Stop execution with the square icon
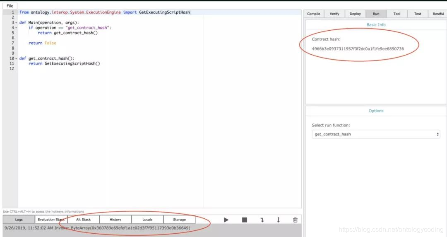This screenshot has width=447, height=237. coord(244,220)
